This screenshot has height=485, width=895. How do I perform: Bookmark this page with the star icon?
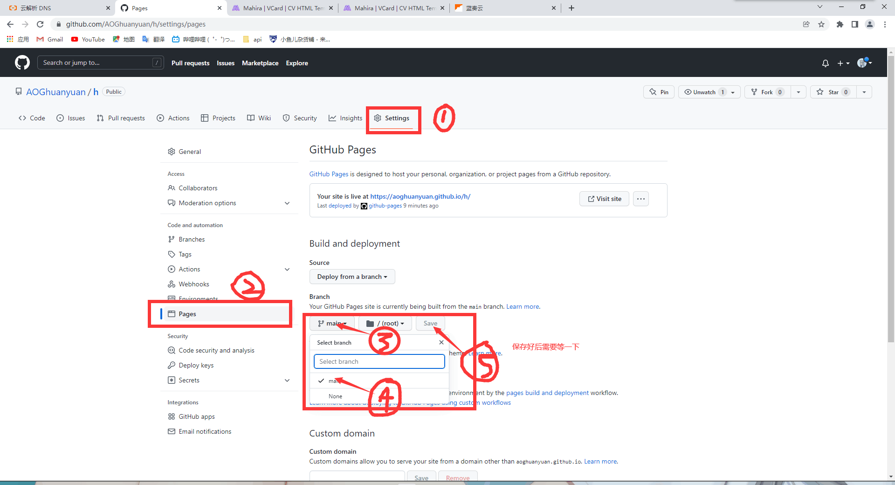pyautogui.click(x=821, y=24)
